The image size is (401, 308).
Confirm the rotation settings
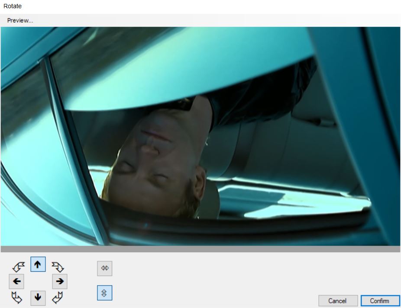pos(380,301)
